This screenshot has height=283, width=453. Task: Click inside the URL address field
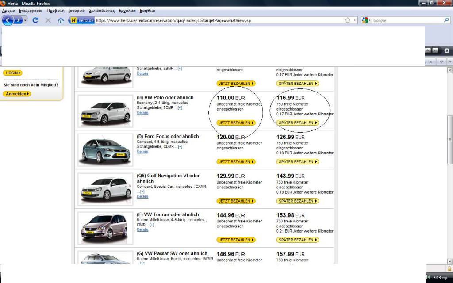click(x=219, y=20)
